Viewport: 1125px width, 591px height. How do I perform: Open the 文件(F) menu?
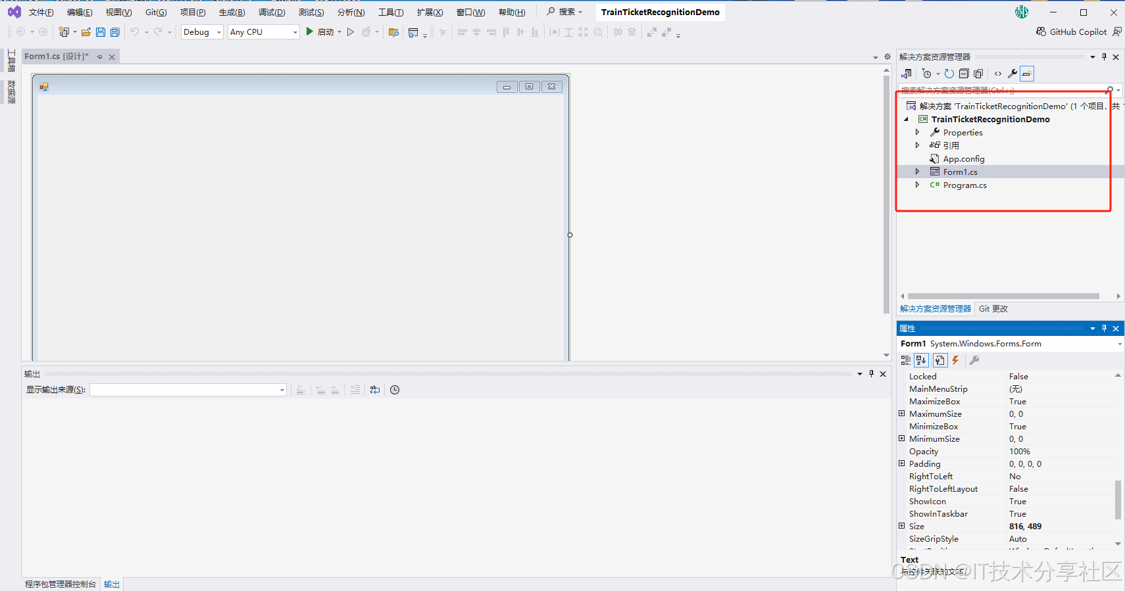coord(41,12)
